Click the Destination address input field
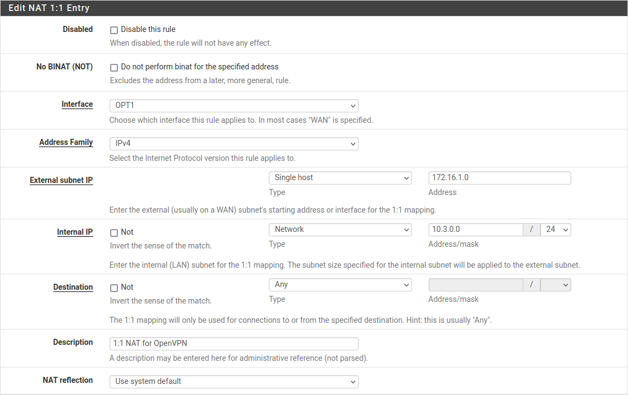The height and width of the screenshot is (395, 628). click(475, 285)
